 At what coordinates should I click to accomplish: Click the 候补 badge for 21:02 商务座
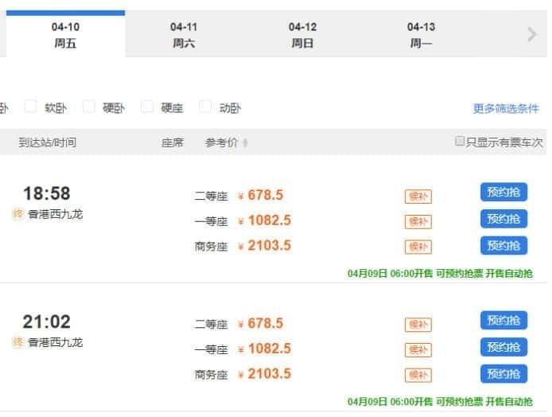click(418, 375)
